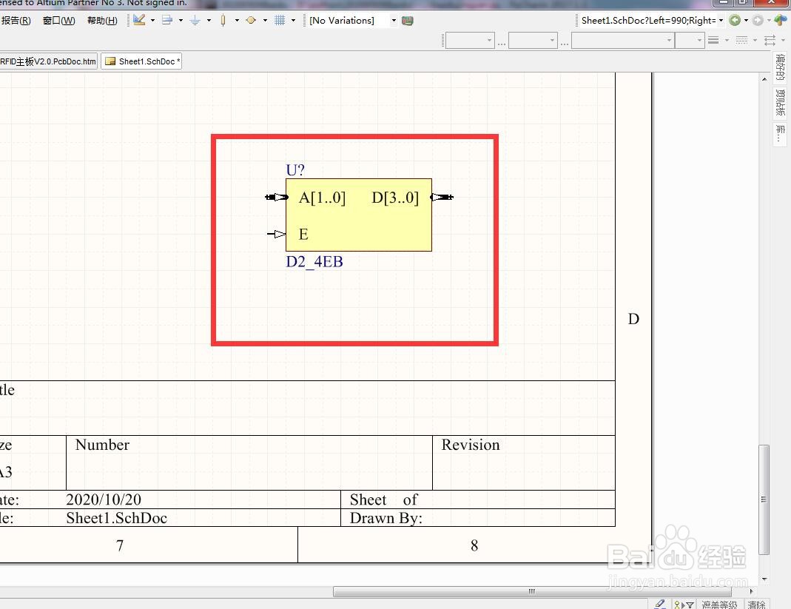Click the 清除 clear button
Image resolution: width=791 pixels, height=609 pixels.
[756, 605]
